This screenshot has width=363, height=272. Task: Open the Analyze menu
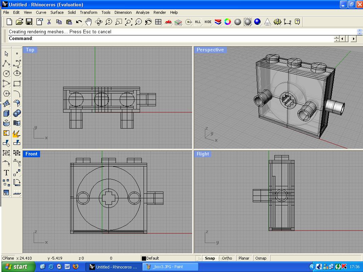click(x=143, y=12)
